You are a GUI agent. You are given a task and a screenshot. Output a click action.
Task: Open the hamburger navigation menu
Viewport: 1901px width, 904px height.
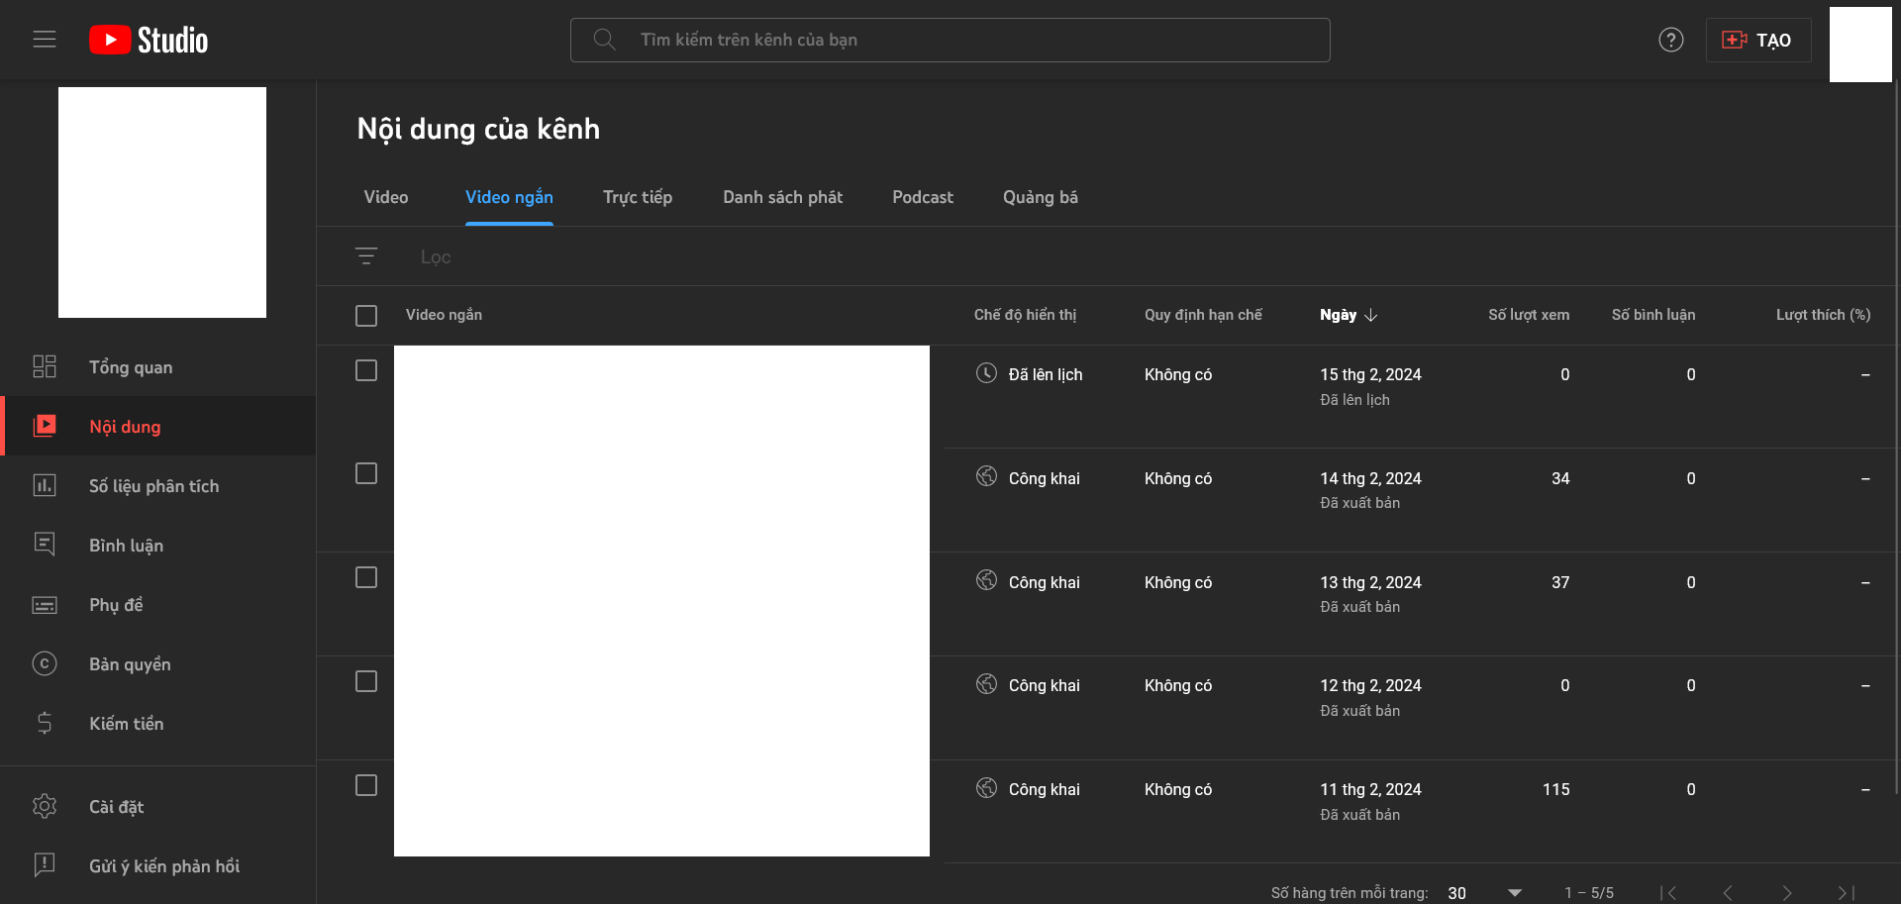tap(45, 40)
